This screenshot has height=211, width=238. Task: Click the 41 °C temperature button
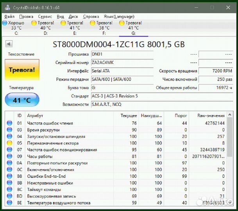pyautogui.click(x=22, y=100)
